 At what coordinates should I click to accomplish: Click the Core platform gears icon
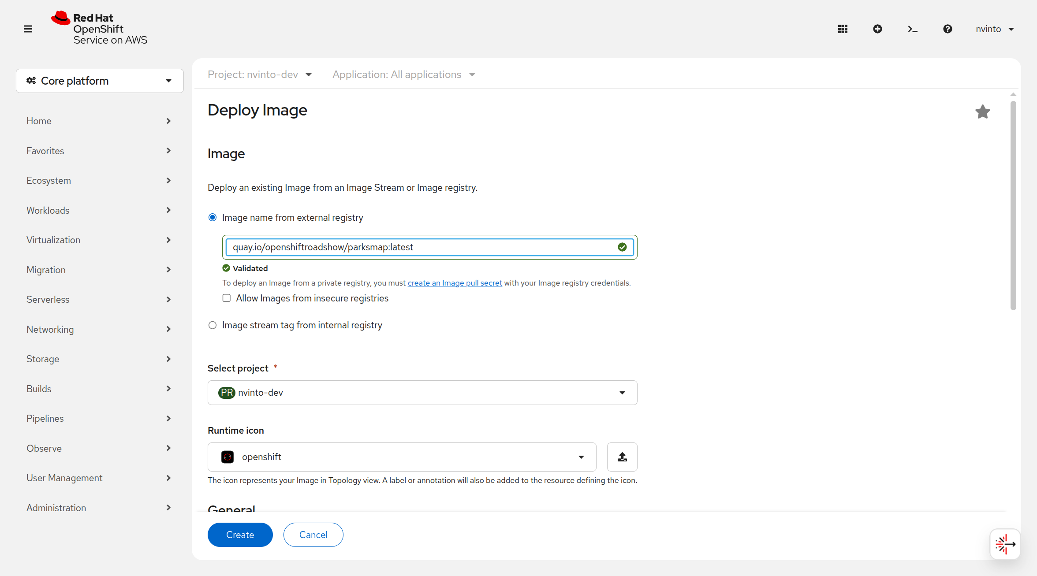[31, 81]
